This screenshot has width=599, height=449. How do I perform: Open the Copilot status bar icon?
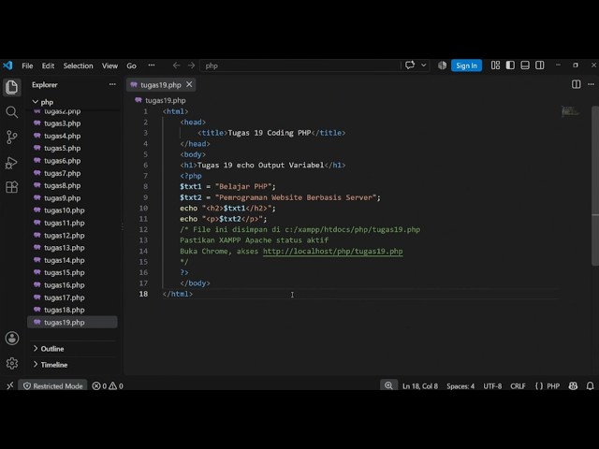click(573, 386)
